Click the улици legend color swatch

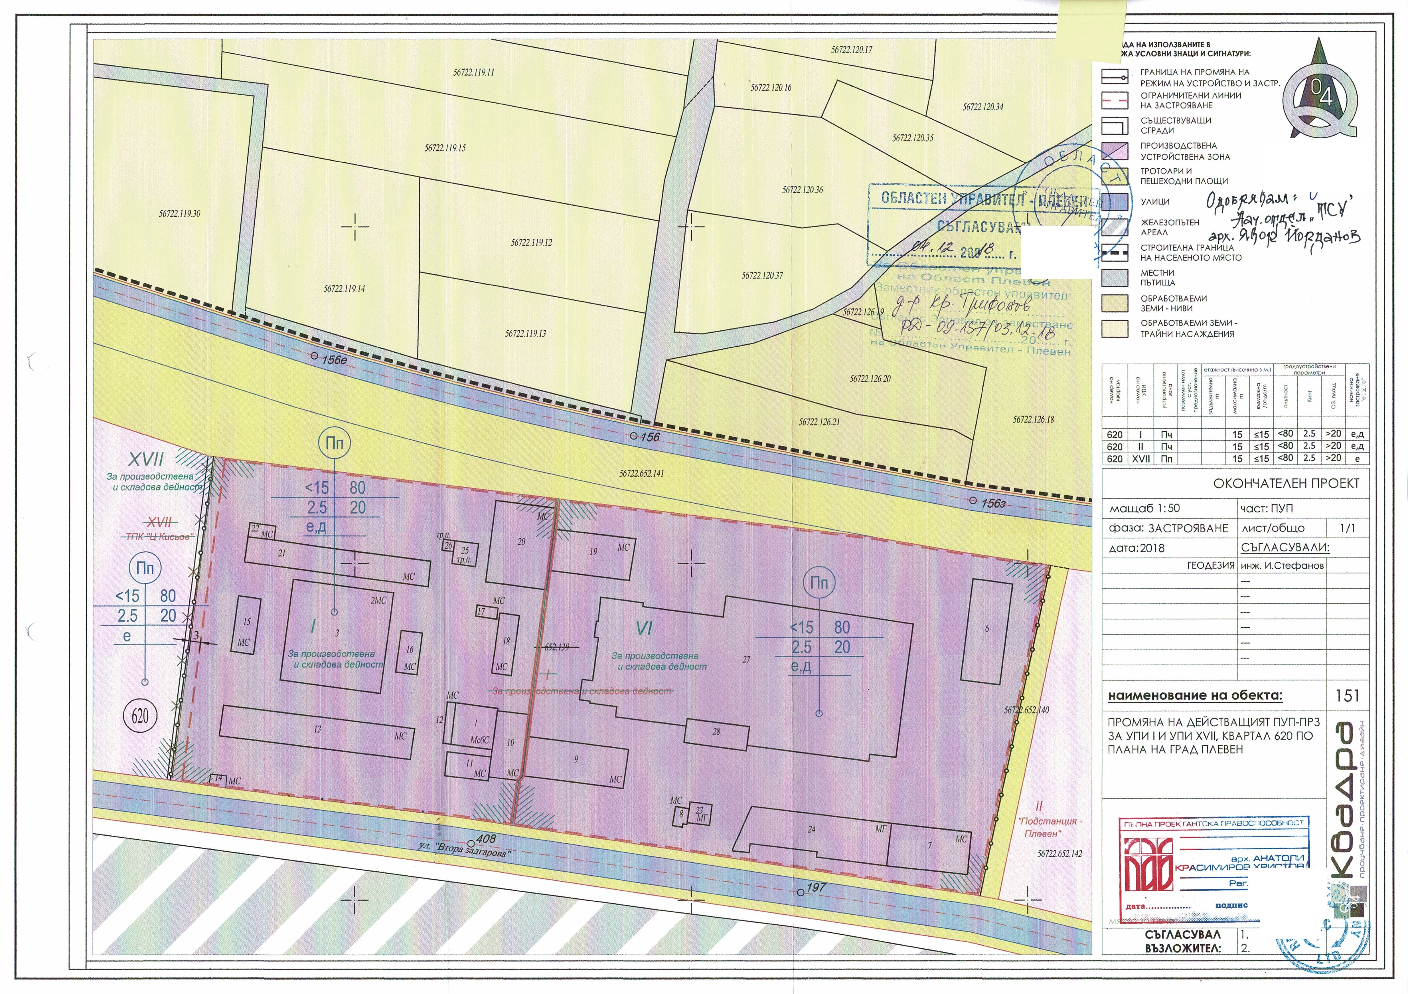[x=1115, y=202]
